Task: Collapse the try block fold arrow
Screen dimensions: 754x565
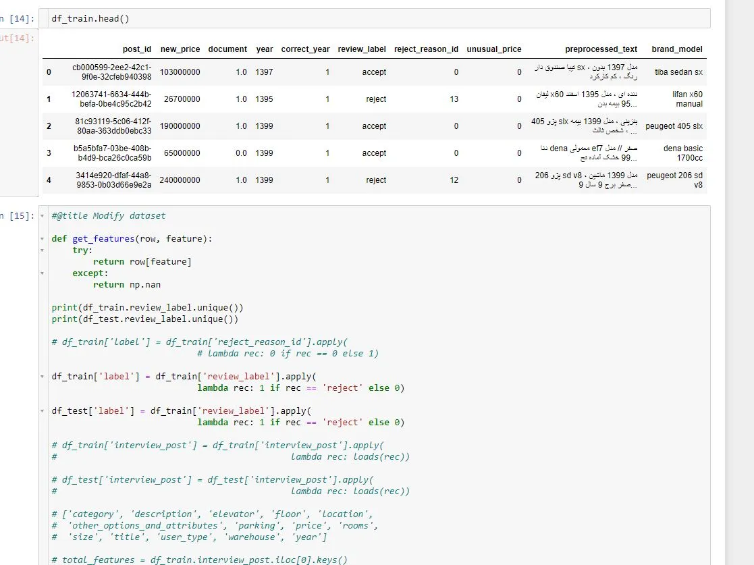Action: pos(43,250)
